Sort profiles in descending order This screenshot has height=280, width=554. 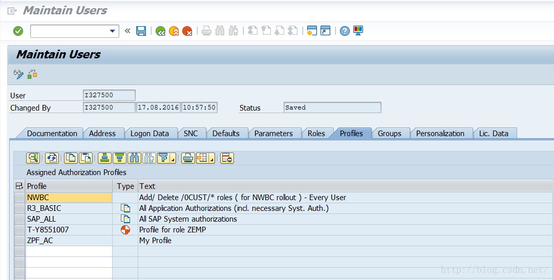[119, 158]
